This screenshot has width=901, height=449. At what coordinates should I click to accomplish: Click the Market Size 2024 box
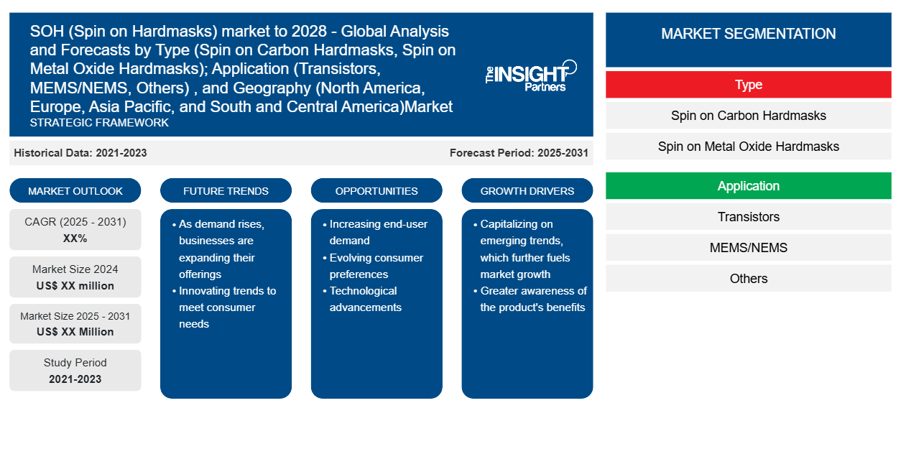coord(75,277)
